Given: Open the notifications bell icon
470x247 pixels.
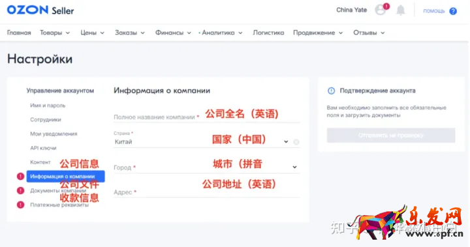Looking at the screenshot, I should 401,10.
